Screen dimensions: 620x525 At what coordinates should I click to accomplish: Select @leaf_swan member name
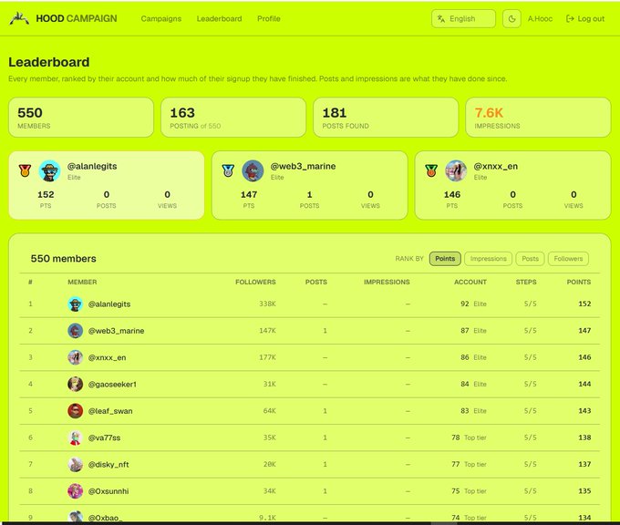coord(110,411)
